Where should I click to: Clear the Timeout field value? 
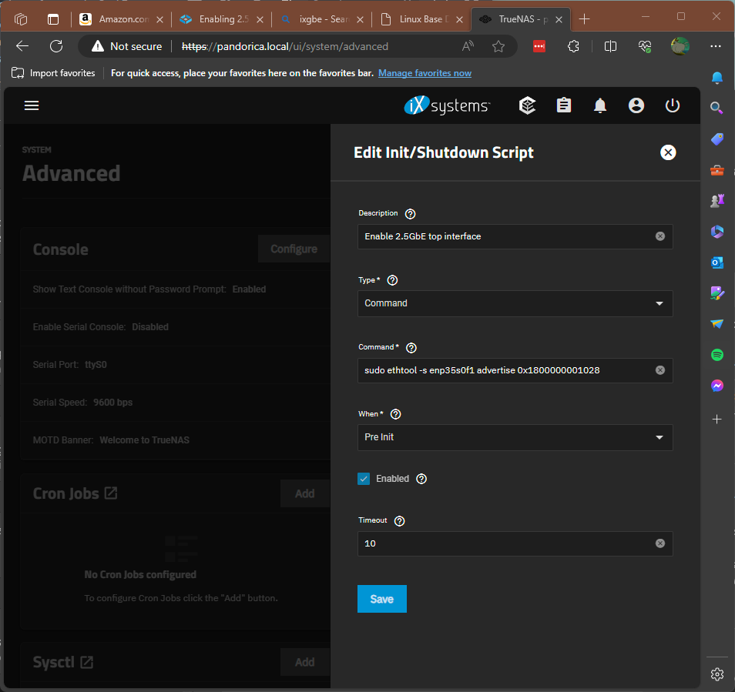click(x=660, y=543)
